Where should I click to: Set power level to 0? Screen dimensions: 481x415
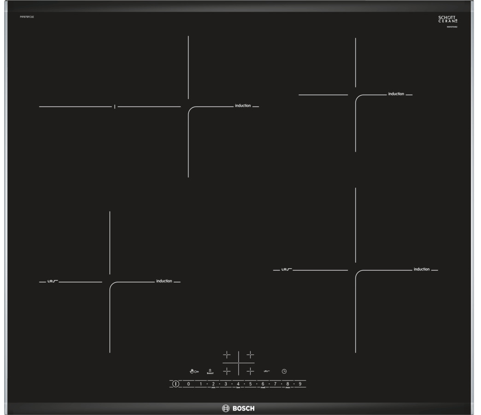[188, 384]
